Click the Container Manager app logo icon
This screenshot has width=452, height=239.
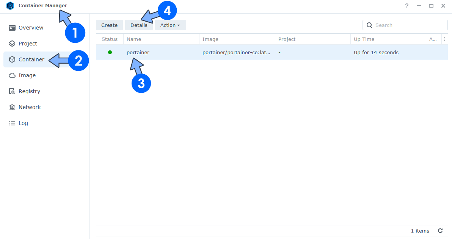(x=10, y=6)
